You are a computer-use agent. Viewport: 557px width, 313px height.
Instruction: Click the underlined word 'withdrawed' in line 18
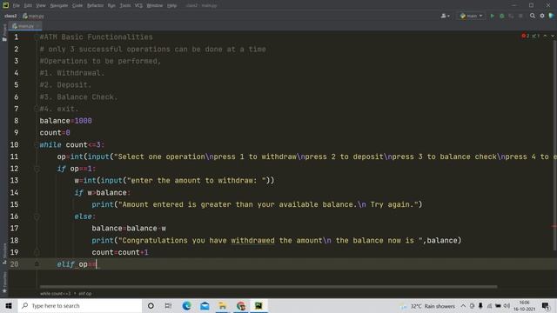[252, 241]
